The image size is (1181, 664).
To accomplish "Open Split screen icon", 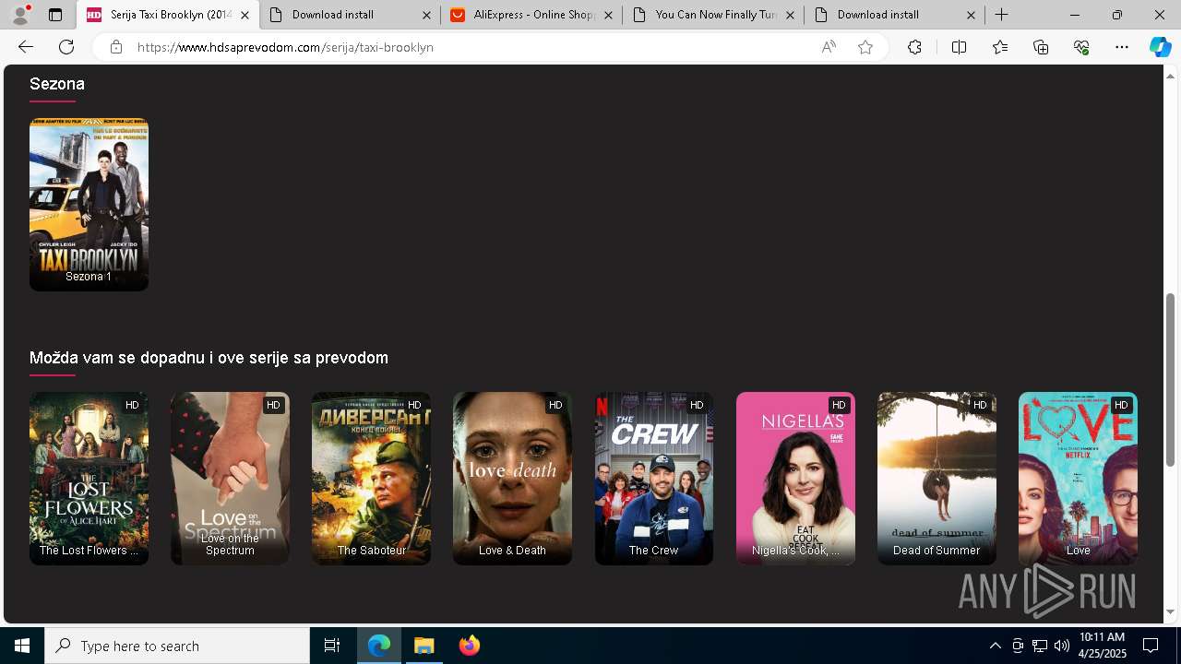I will pyautogui.click(x=959, y=47).
